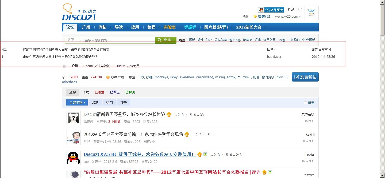Focus the search input field
385x178 pixels.
point(119,40)
